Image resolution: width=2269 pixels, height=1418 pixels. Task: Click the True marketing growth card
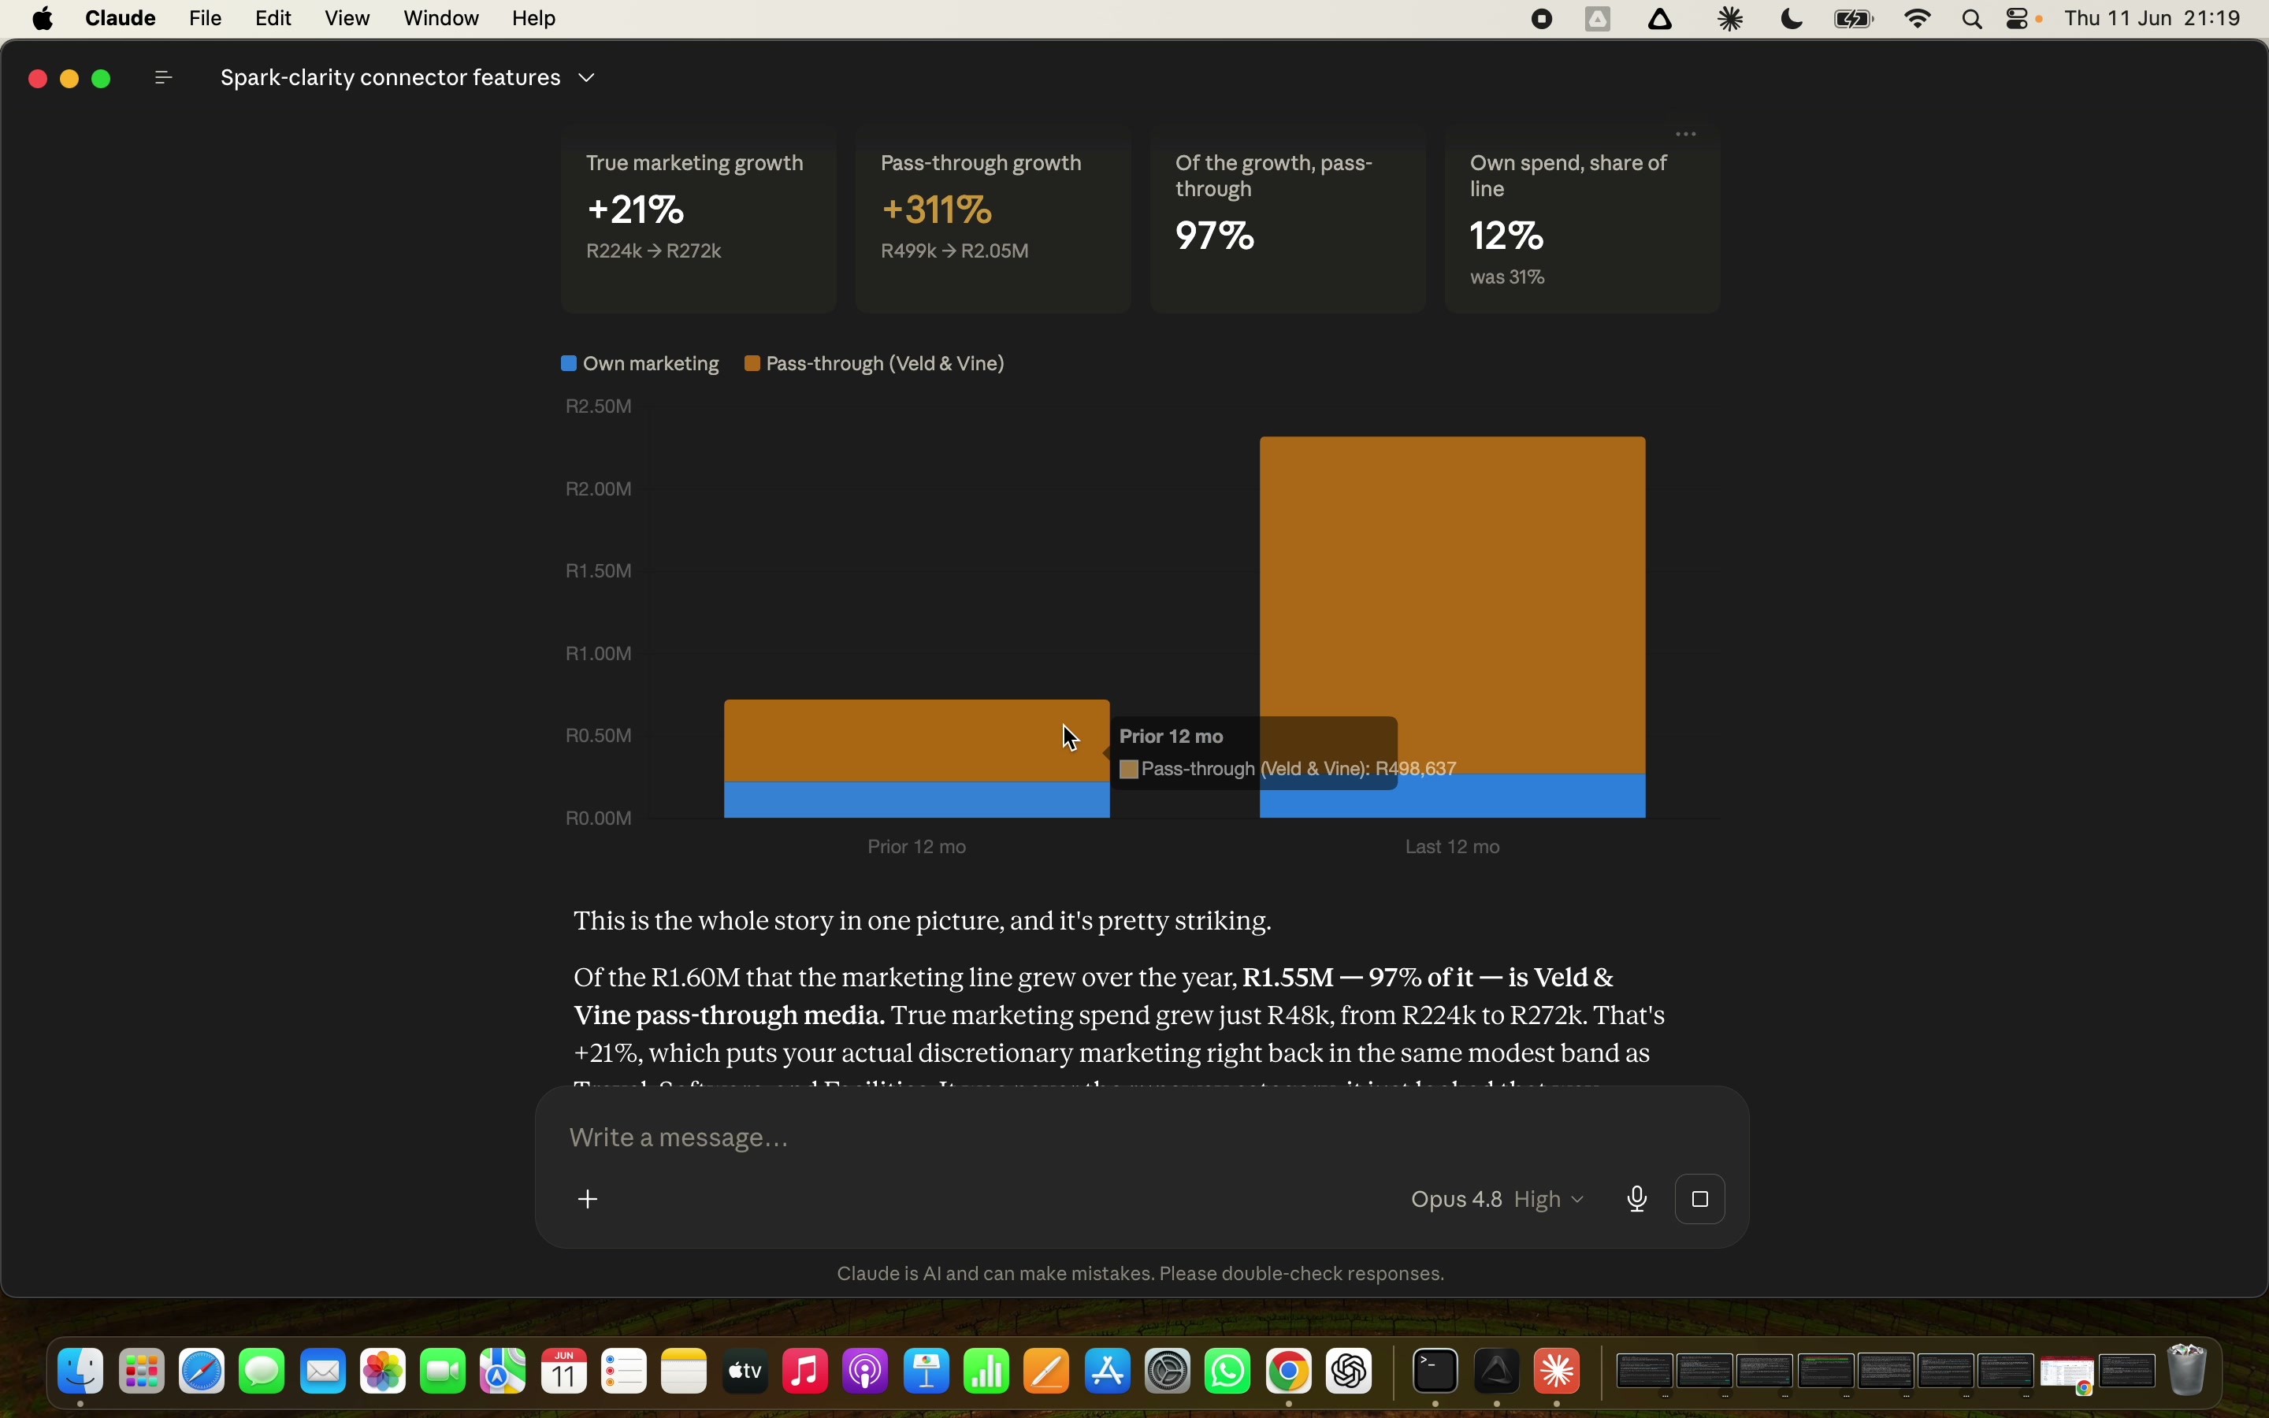tap(699, 221)
